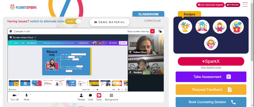Click Stop screen share icon
The image size is (254, 107).
(99, 95)
